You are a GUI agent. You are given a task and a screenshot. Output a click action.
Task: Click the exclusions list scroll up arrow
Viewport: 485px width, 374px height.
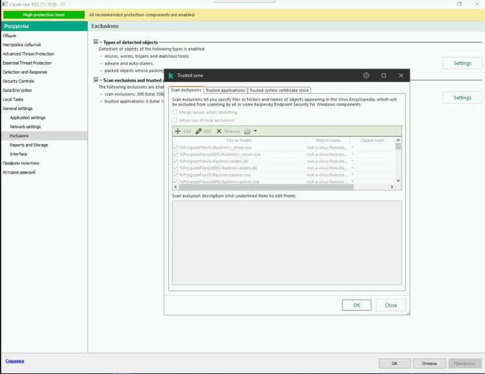click(x=398, y=140)
